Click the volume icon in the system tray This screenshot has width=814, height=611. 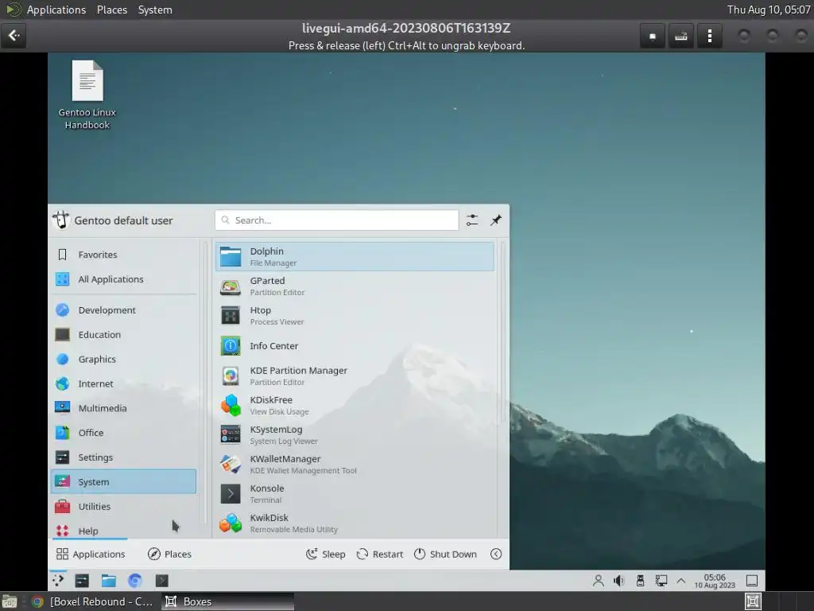[x=618, y=580]
